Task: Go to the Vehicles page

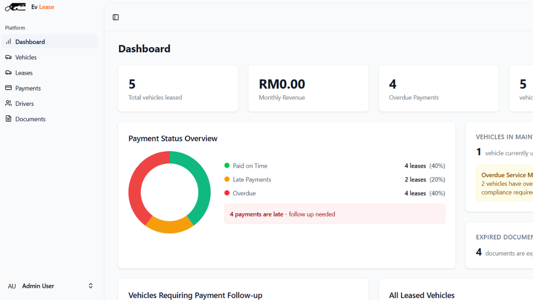Action: point(50,57)
